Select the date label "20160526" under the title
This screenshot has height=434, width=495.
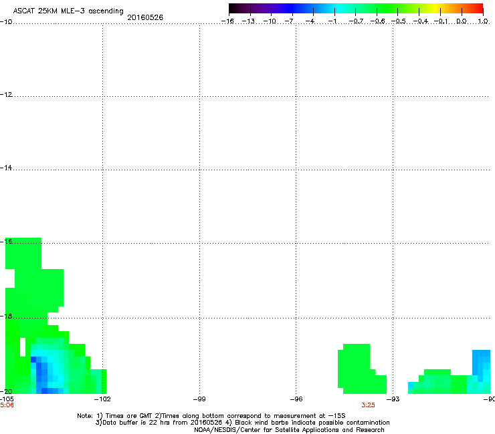click(x=145, y=17)
